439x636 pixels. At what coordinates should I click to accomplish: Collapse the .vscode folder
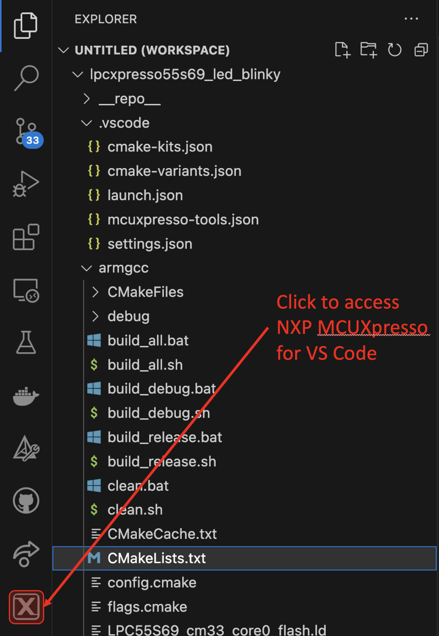point(86,123)
